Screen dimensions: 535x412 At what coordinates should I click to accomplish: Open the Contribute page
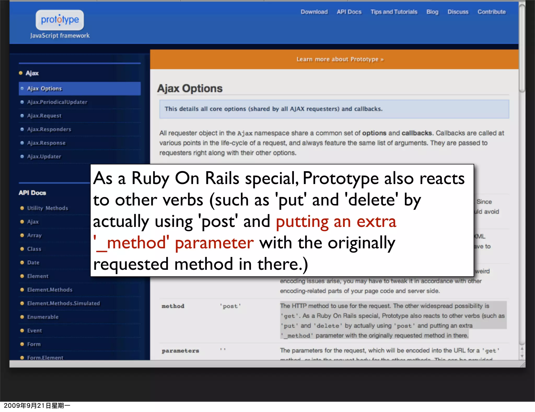pos(491,12)
